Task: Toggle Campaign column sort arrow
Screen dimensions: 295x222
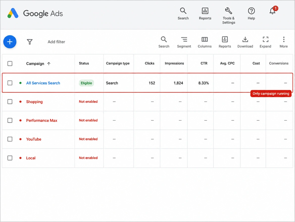Action: pos(49,64)
